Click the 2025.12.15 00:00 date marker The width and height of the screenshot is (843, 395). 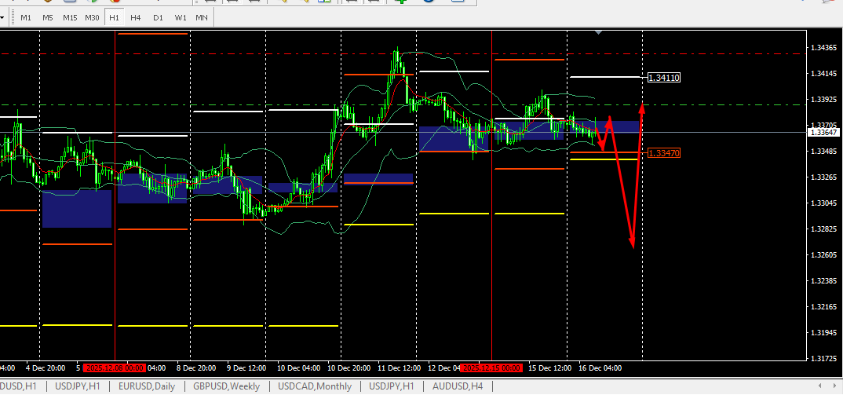[x=492, y=368]
